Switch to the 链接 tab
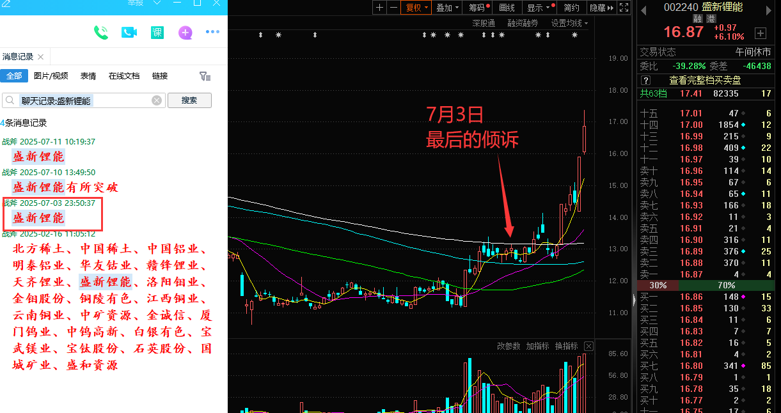This screenshot has height=413, width=781. pos(160,76)
